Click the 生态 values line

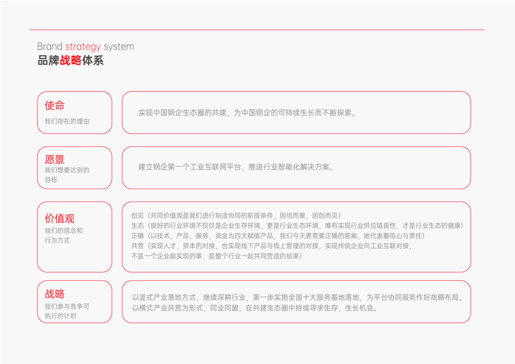click(x=297, y=226)
